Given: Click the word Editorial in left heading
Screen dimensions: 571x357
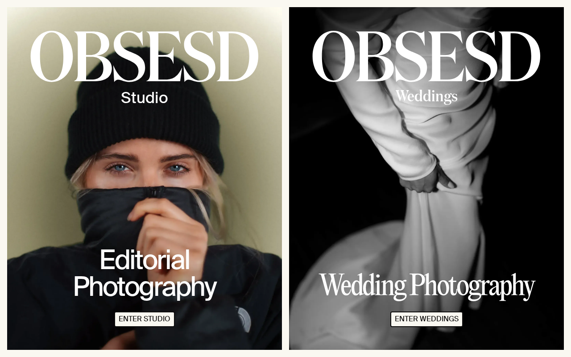Looking at the screenshot, I should pos(145,260).
